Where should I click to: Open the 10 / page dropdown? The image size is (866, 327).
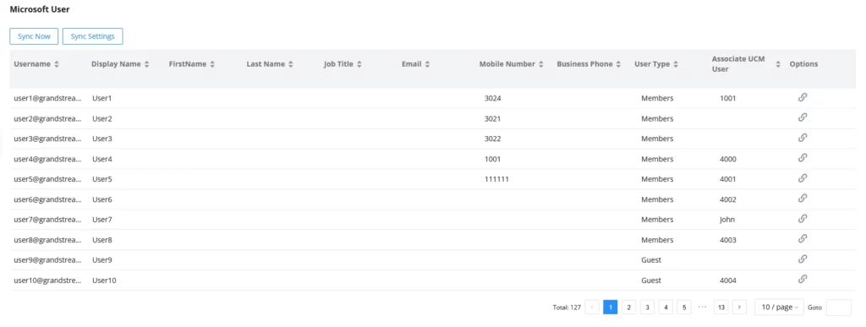(x=779, y=308)
